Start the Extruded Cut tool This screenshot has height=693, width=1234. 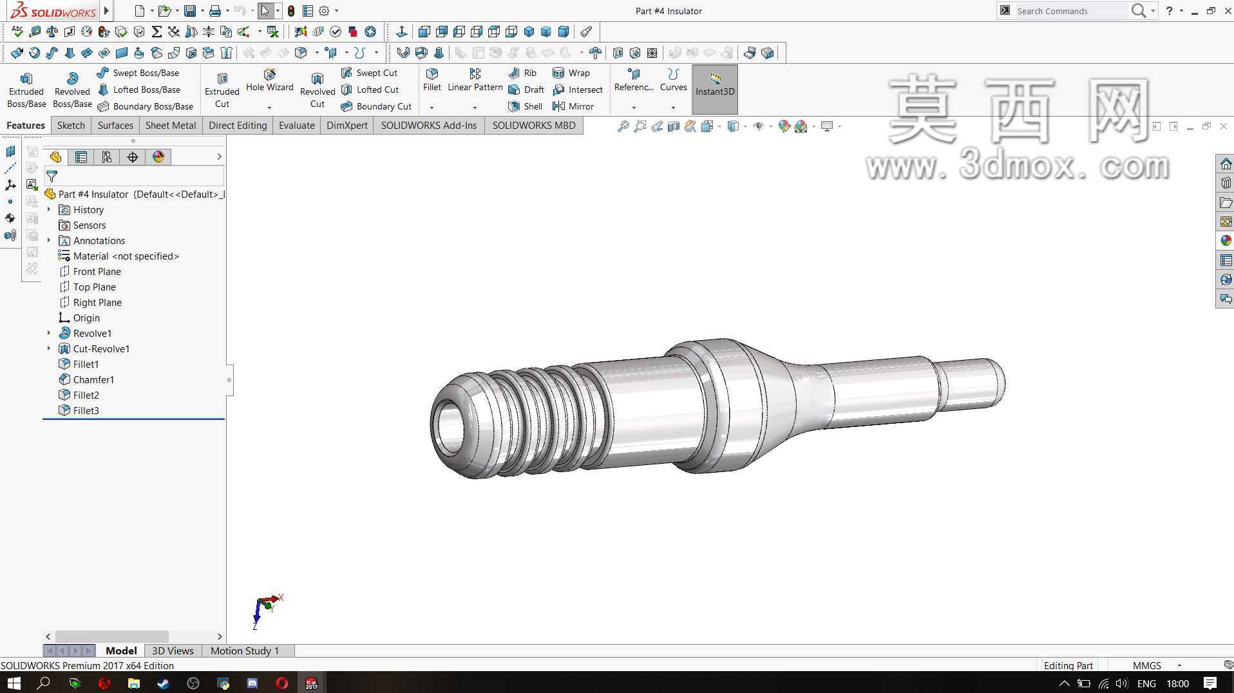pyautogui.click(x=222, y=90)
